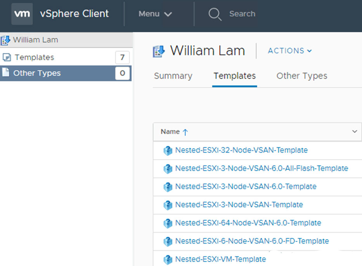Click the content library icon beside William Lam heading
Screen dimensions: 362x266
click(159, 51)
